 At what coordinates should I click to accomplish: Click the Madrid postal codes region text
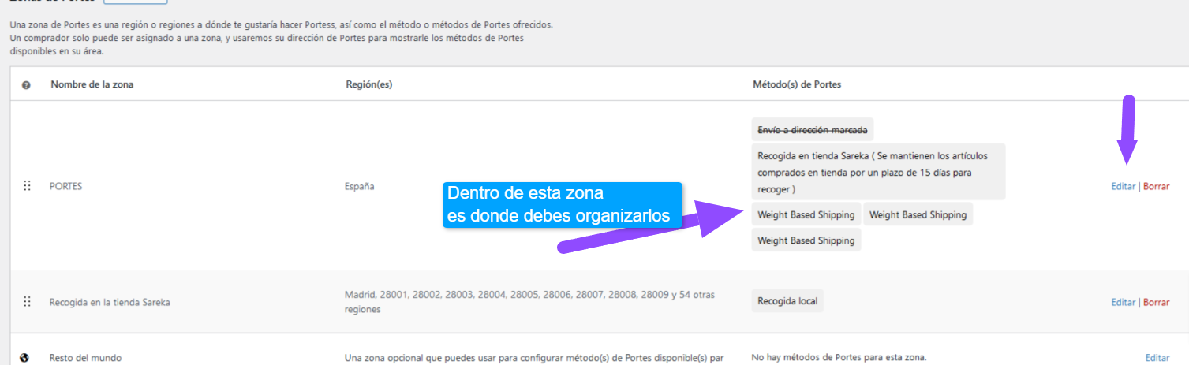[529, 302]
